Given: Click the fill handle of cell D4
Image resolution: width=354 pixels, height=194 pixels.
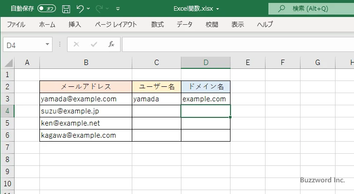Looking at the screenshot, I should [x=230, y=117].
